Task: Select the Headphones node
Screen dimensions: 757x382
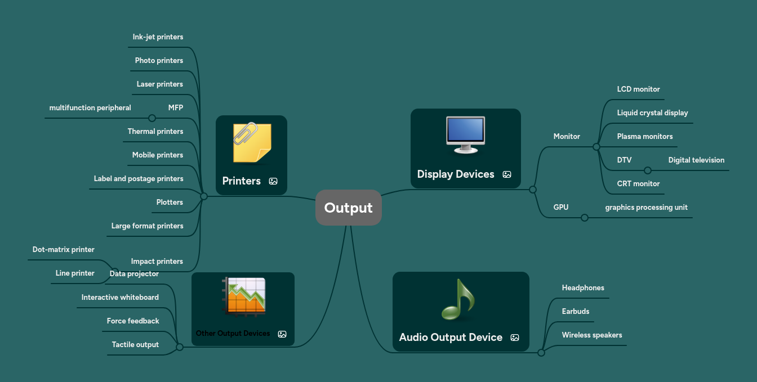Action: pyautogui.click(x=583, y=288)
